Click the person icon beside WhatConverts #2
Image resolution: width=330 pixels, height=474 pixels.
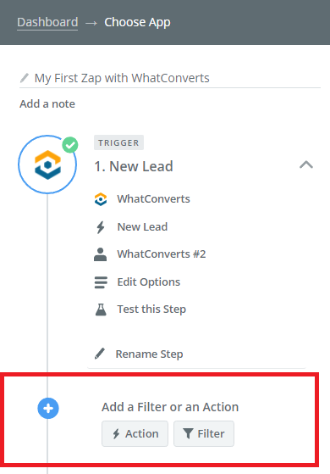tap(100, 254)
